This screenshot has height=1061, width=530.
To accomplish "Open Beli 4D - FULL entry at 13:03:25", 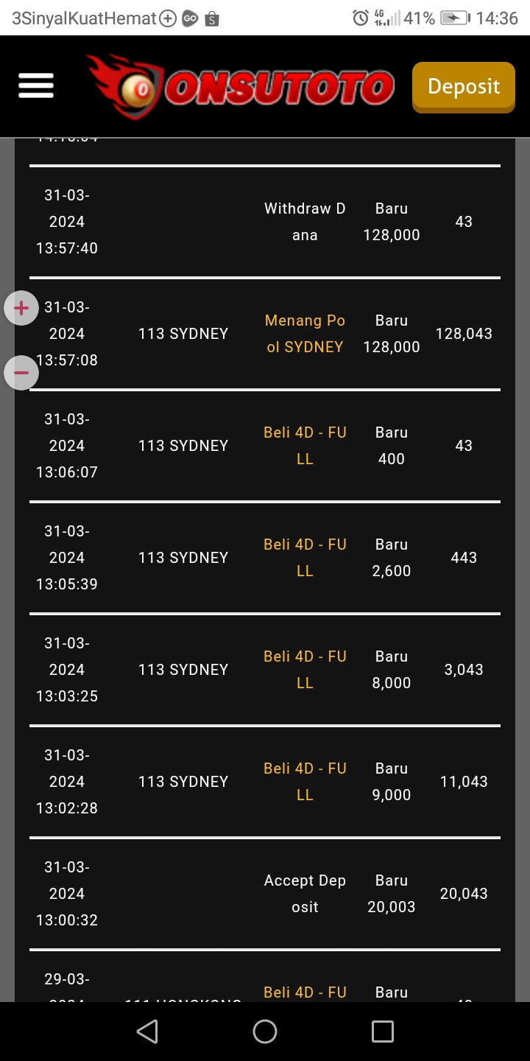I will click(x=305, y=670).
